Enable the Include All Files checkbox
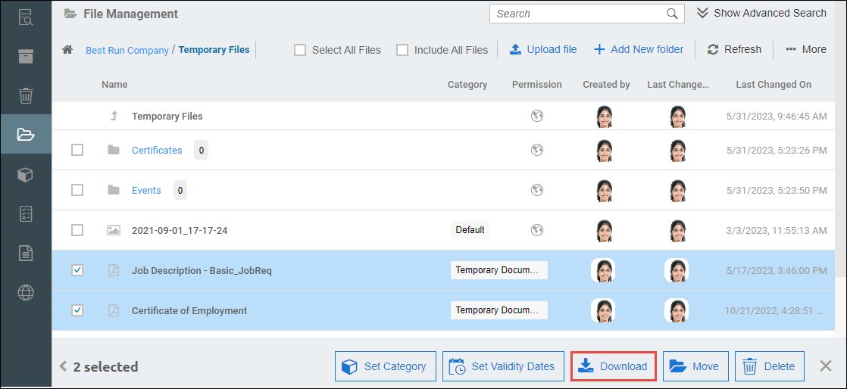This screenshot has height=389, width=847. [x=402, y=50]
